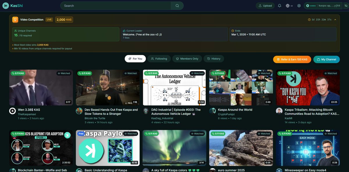349x172 pixels.
Task: Click the Video Competition trophy icon
Action: pos(15,20)
